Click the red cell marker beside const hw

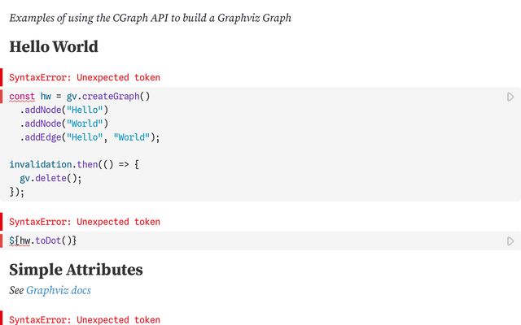point(2,97)
